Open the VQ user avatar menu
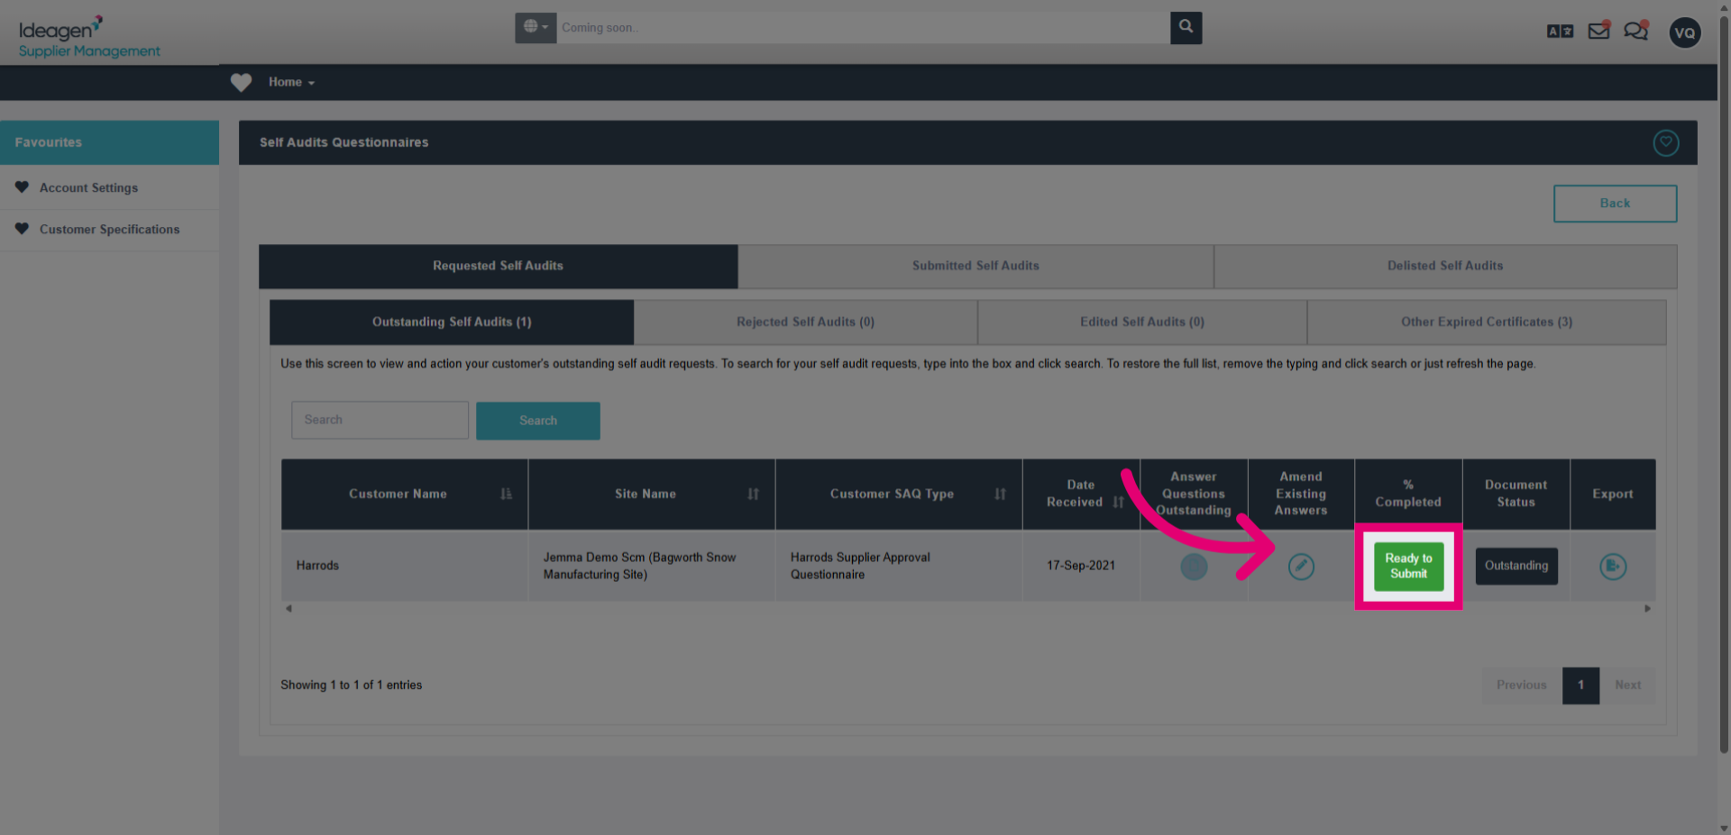The width and height of the screenshot is (1731, 835). [1684, 33]
